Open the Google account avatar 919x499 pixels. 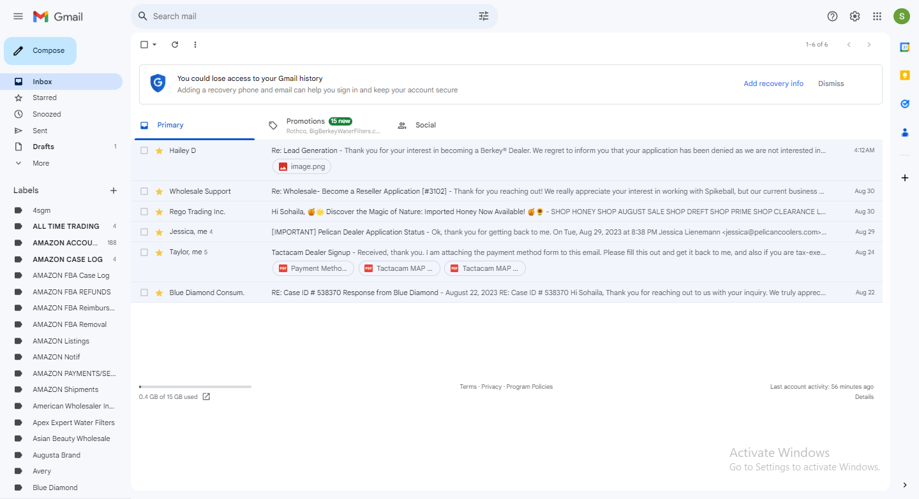(902, 17)
